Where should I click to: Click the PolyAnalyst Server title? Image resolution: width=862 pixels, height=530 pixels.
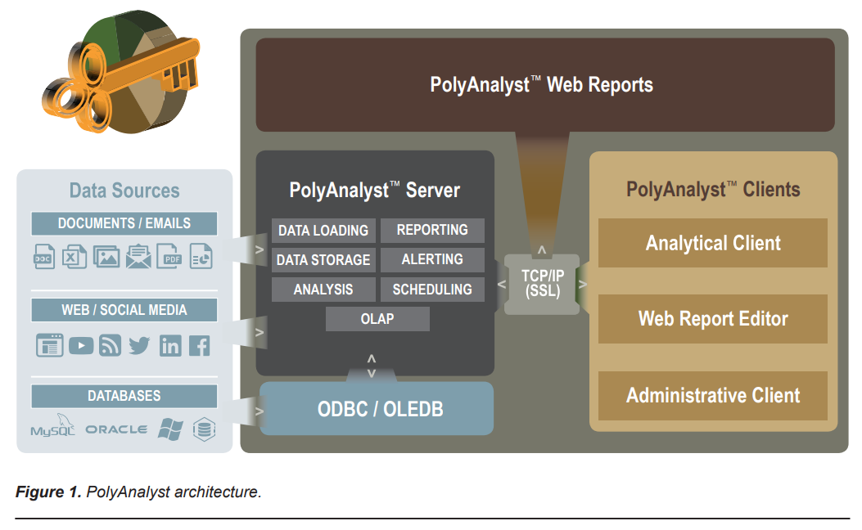tap(374, 190)
